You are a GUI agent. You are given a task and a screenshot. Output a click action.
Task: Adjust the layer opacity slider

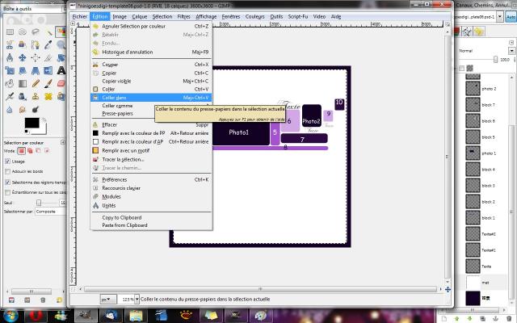(495, 60)
